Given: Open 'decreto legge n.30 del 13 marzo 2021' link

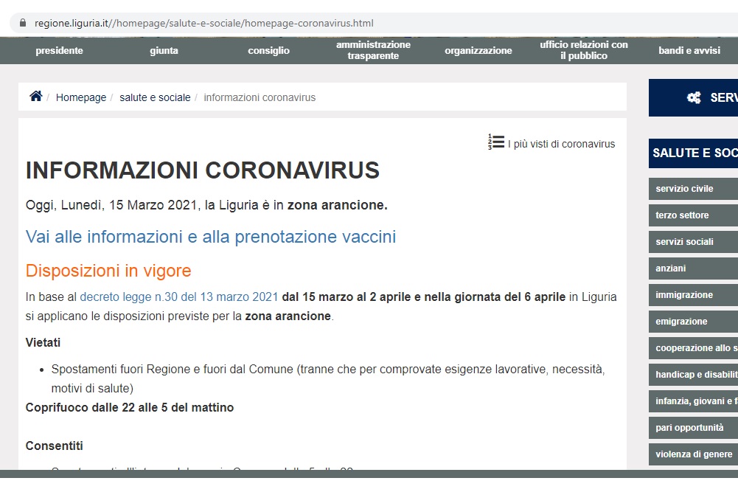Looking at the screenshot, I should (x=179, y=297).
